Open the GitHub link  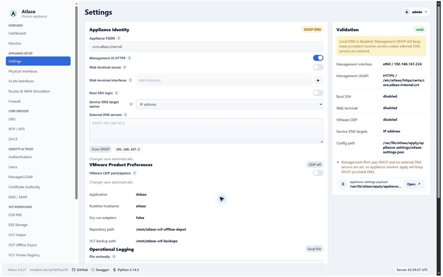80,270
